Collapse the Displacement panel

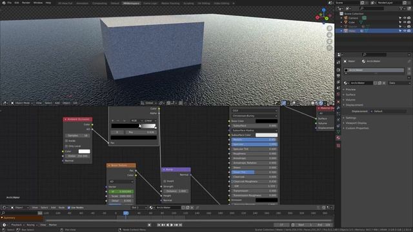point(354,105)
